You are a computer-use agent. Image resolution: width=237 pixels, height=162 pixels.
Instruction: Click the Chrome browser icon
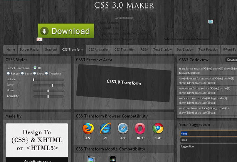(x=158, y=128)
